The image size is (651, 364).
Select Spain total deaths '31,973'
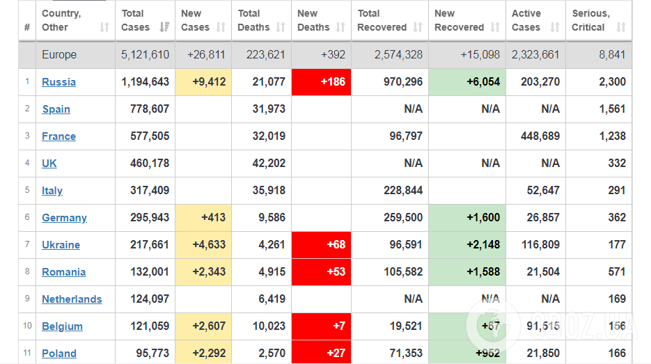[x=269, y=109]
